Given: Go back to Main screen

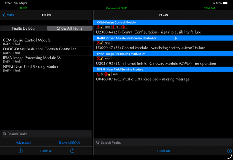Looking at the screenshot, I should (x=8, y=15).
